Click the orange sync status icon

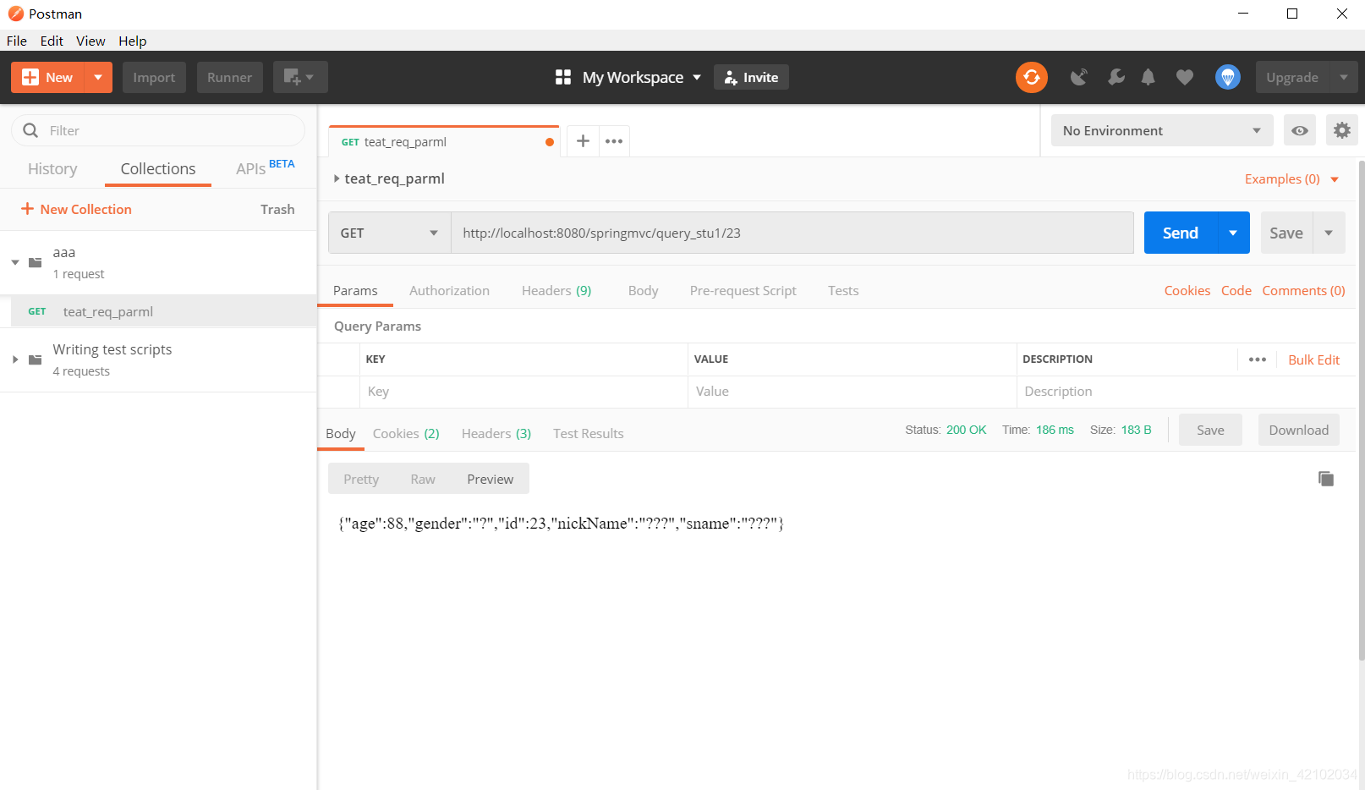(1031, 77)
